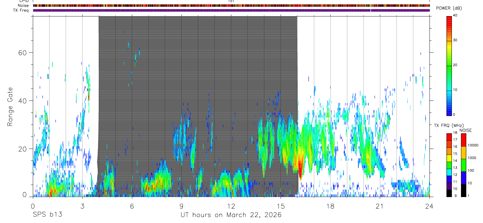The image size is (483, 223).
Task: Click the 1000 noise legend value
Action: [x=471, y=158]
